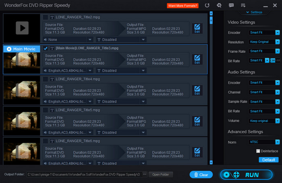Viewport: 282px width, 183px height.
Task: Click the Title5 video thumbnail
Action: (x=22, y=121)
